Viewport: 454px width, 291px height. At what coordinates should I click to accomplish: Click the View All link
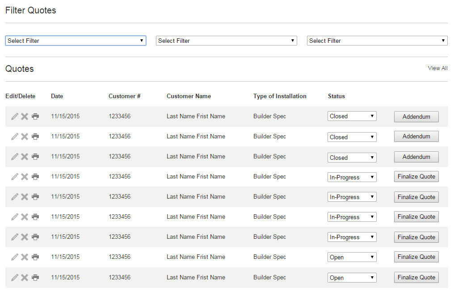coord(437,68)
